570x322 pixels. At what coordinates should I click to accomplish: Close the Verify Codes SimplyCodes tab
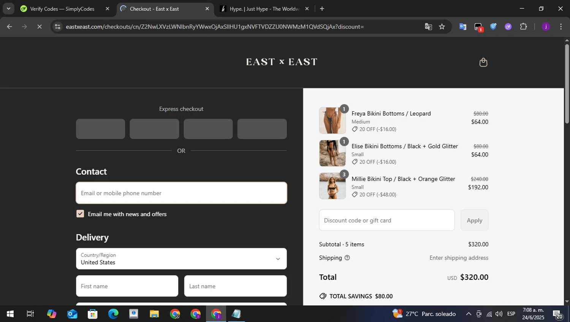(107, 9)
